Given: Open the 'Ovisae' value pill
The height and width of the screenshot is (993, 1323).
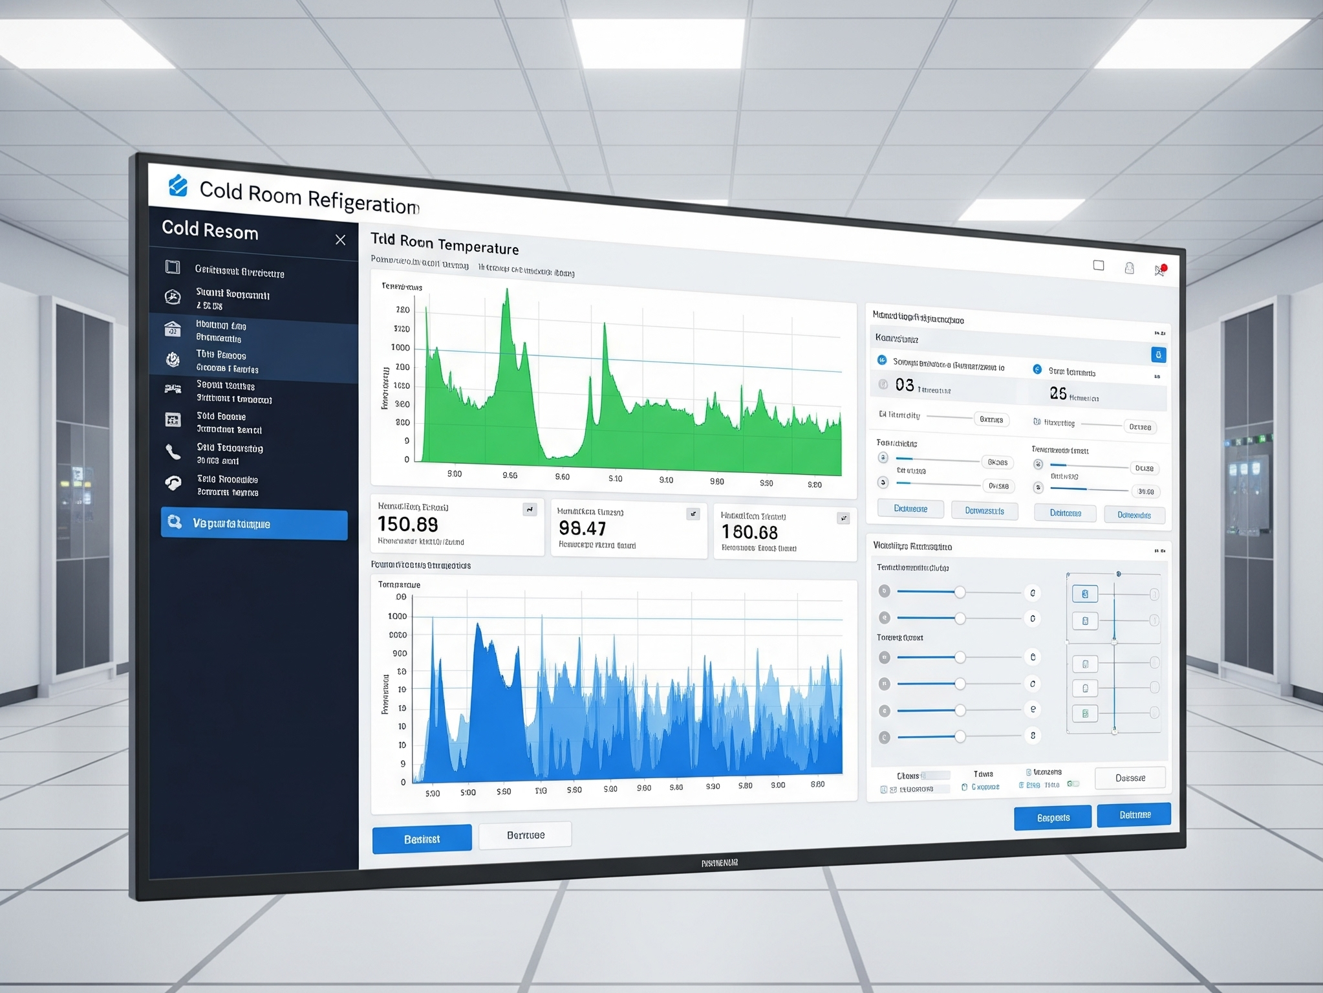Looking at the screenshot, I should (x=998, y=486).
